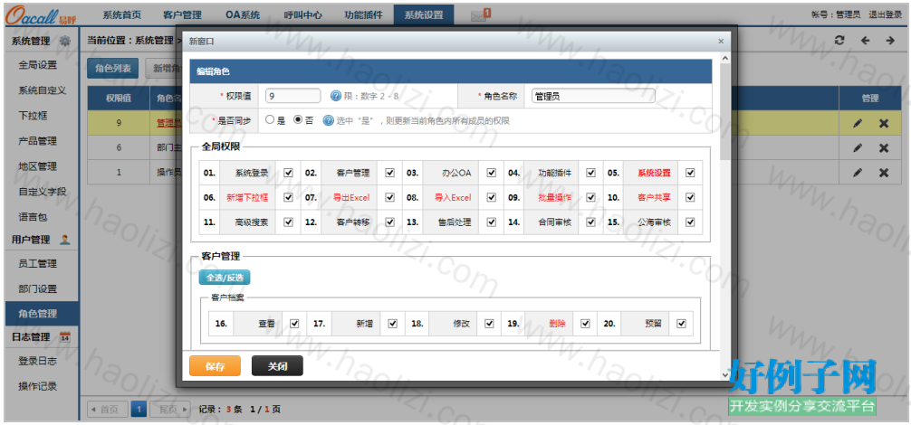Toggle the 售后处理 checkbox
The image size is (911, 425).
tap(492, 222)
